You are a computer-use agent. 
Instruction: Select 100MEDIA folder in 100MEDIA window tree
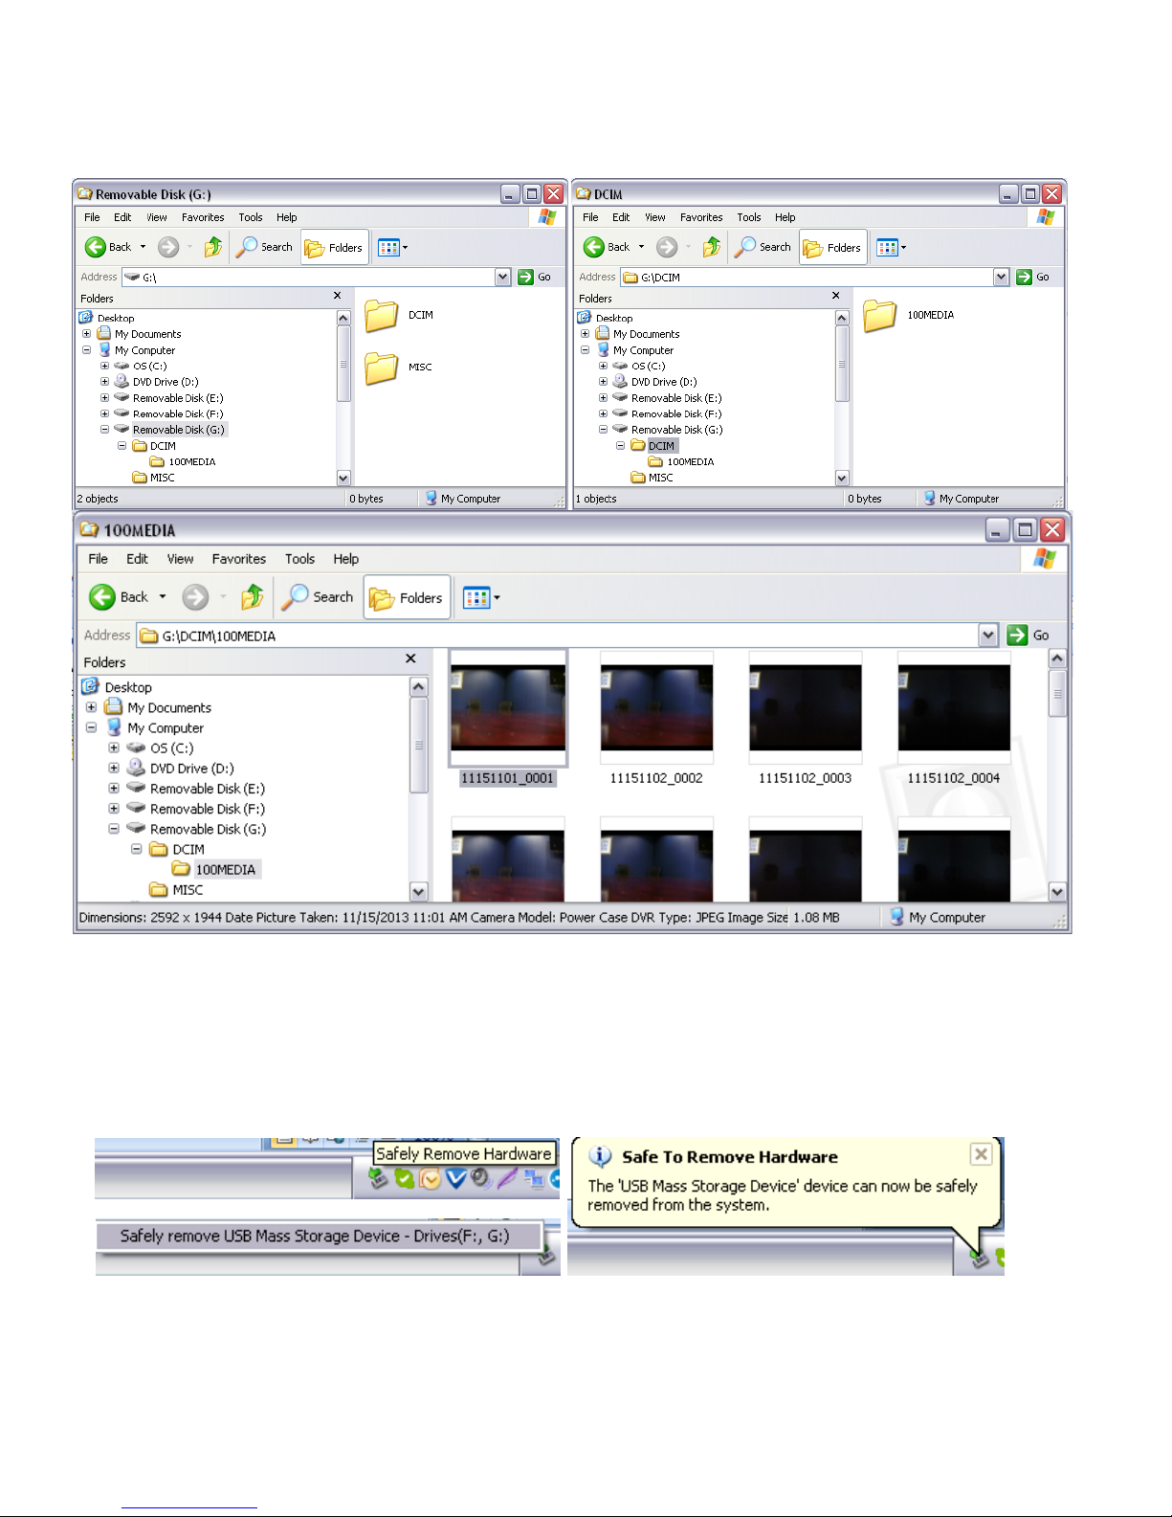pos(225,869)
